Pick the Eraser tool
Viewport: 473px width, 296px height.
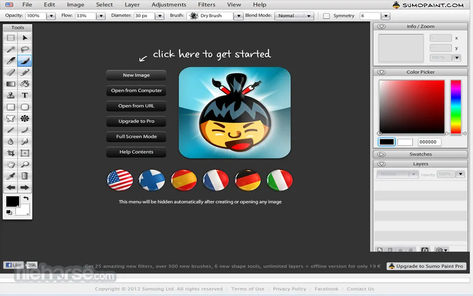(11, 72)
